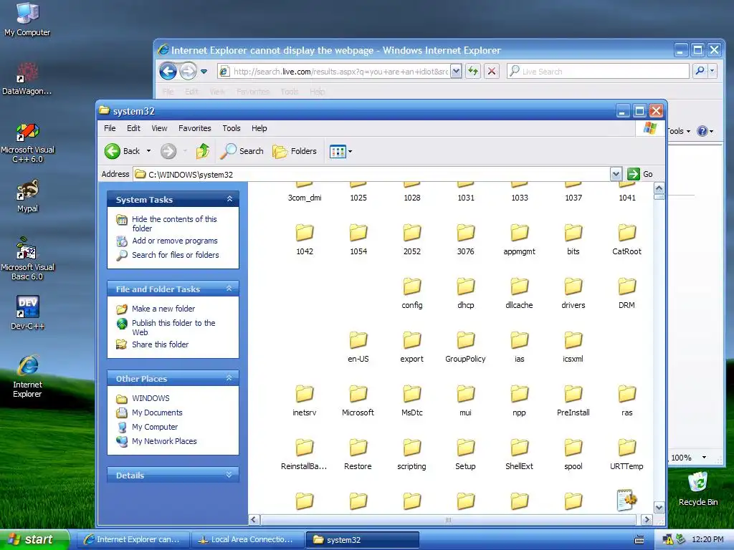The image size is (734, 550).
Task: Open the IE address bar dropdown
Action: pos(456,71)
